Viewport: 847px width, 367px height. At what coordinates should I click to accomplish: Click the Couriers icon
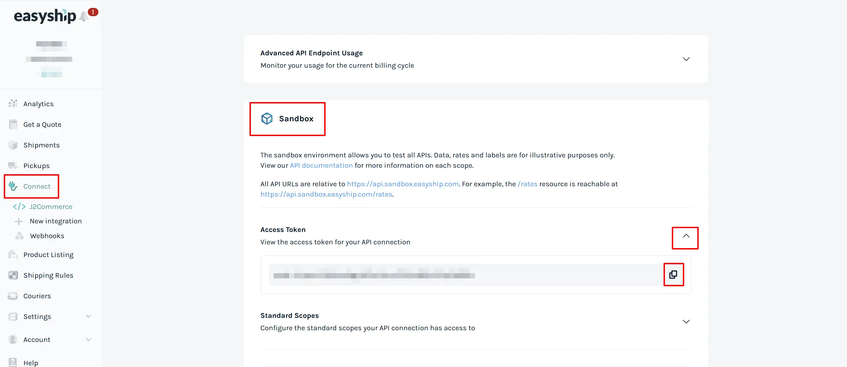click(13, 296)
